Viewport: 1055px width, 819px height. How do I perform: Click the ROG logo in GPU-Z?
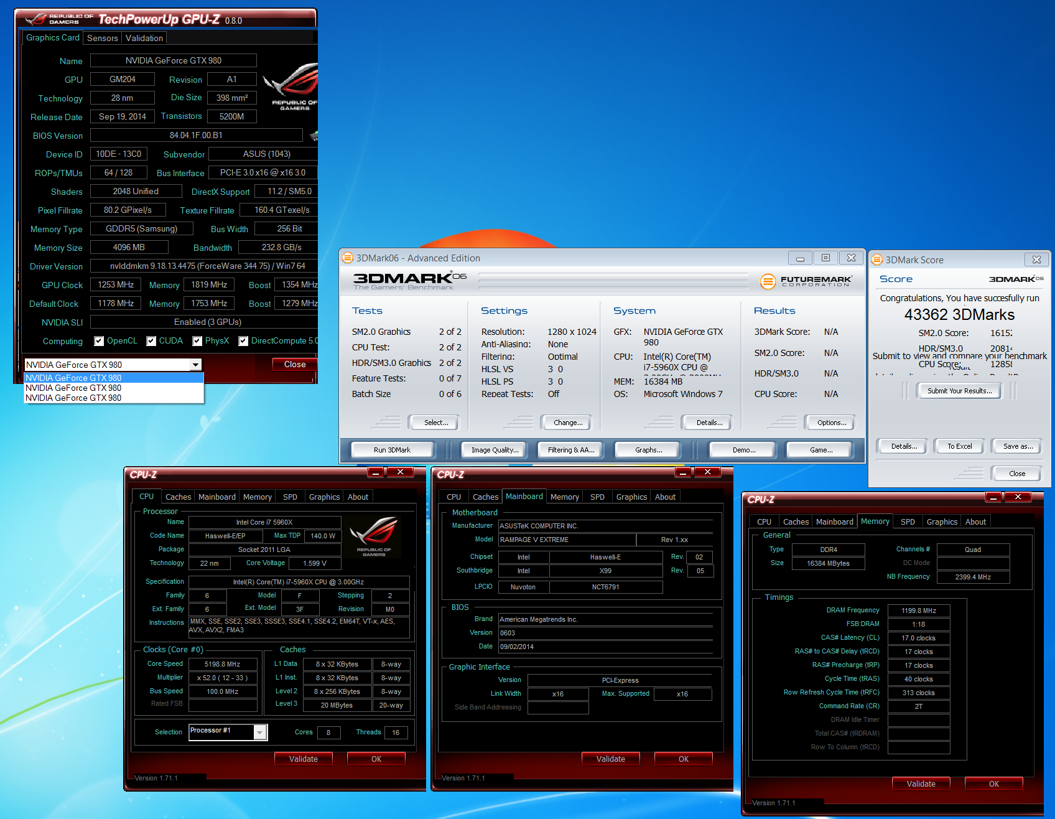coord(291,86)
